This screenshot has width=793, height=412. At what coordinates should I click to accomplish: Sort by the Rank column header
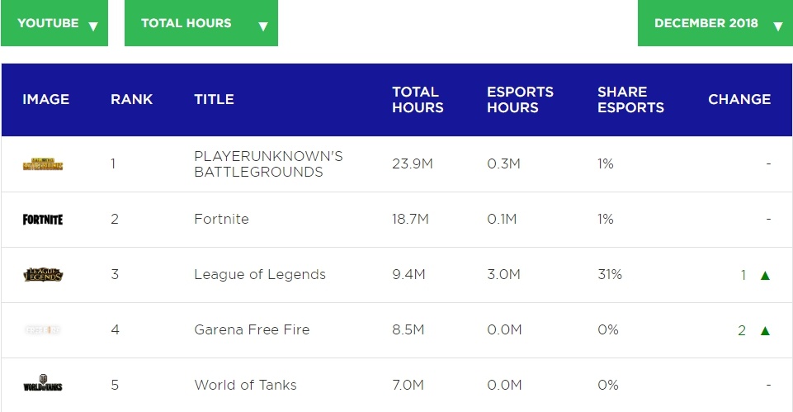(131, 99)
